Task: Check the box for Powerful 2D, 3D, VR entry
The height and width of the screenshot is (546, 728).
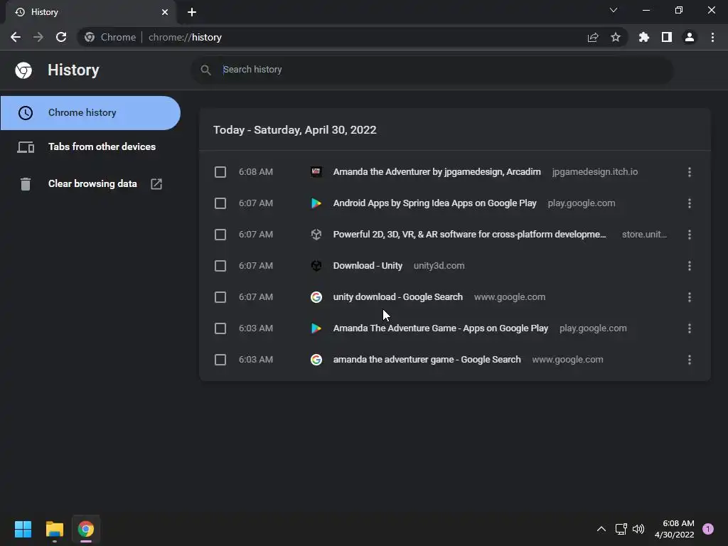Action: pyautogui.click(x=220, y=235)
